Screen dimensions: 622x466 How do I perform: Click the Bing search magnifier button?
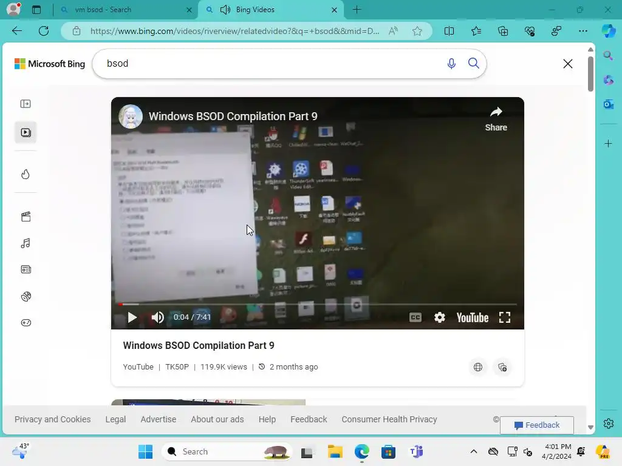pos(473,63)
